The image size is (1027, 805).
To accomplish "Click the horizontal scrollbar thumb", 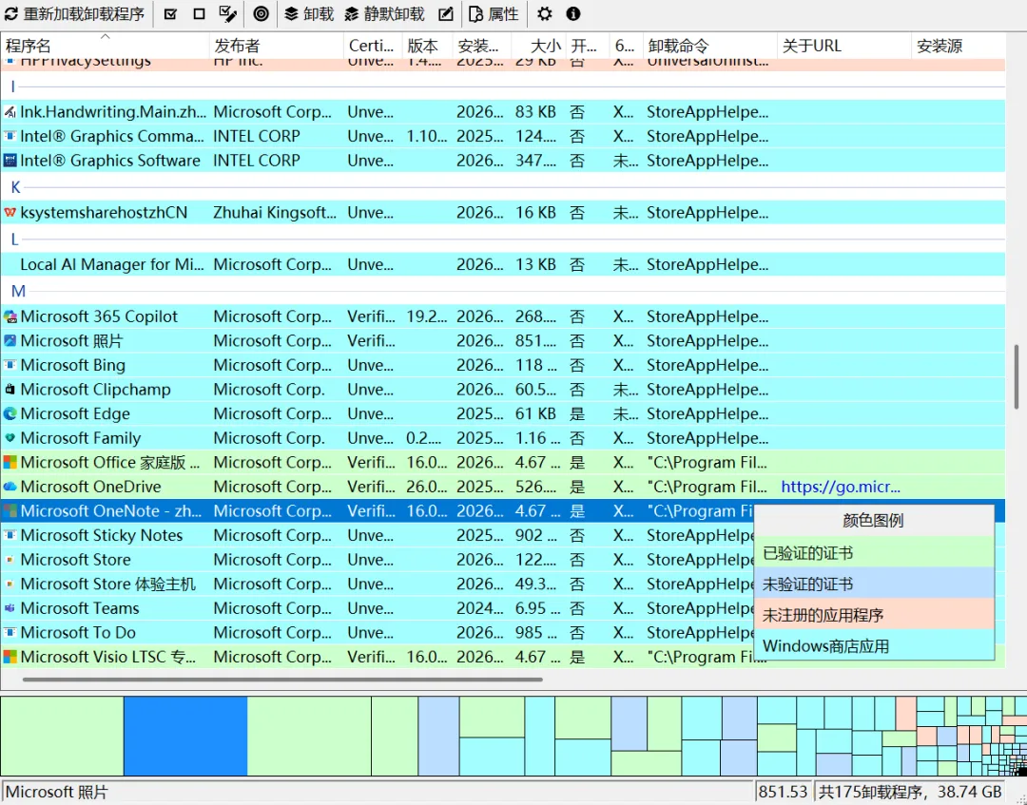I will 282,680.
